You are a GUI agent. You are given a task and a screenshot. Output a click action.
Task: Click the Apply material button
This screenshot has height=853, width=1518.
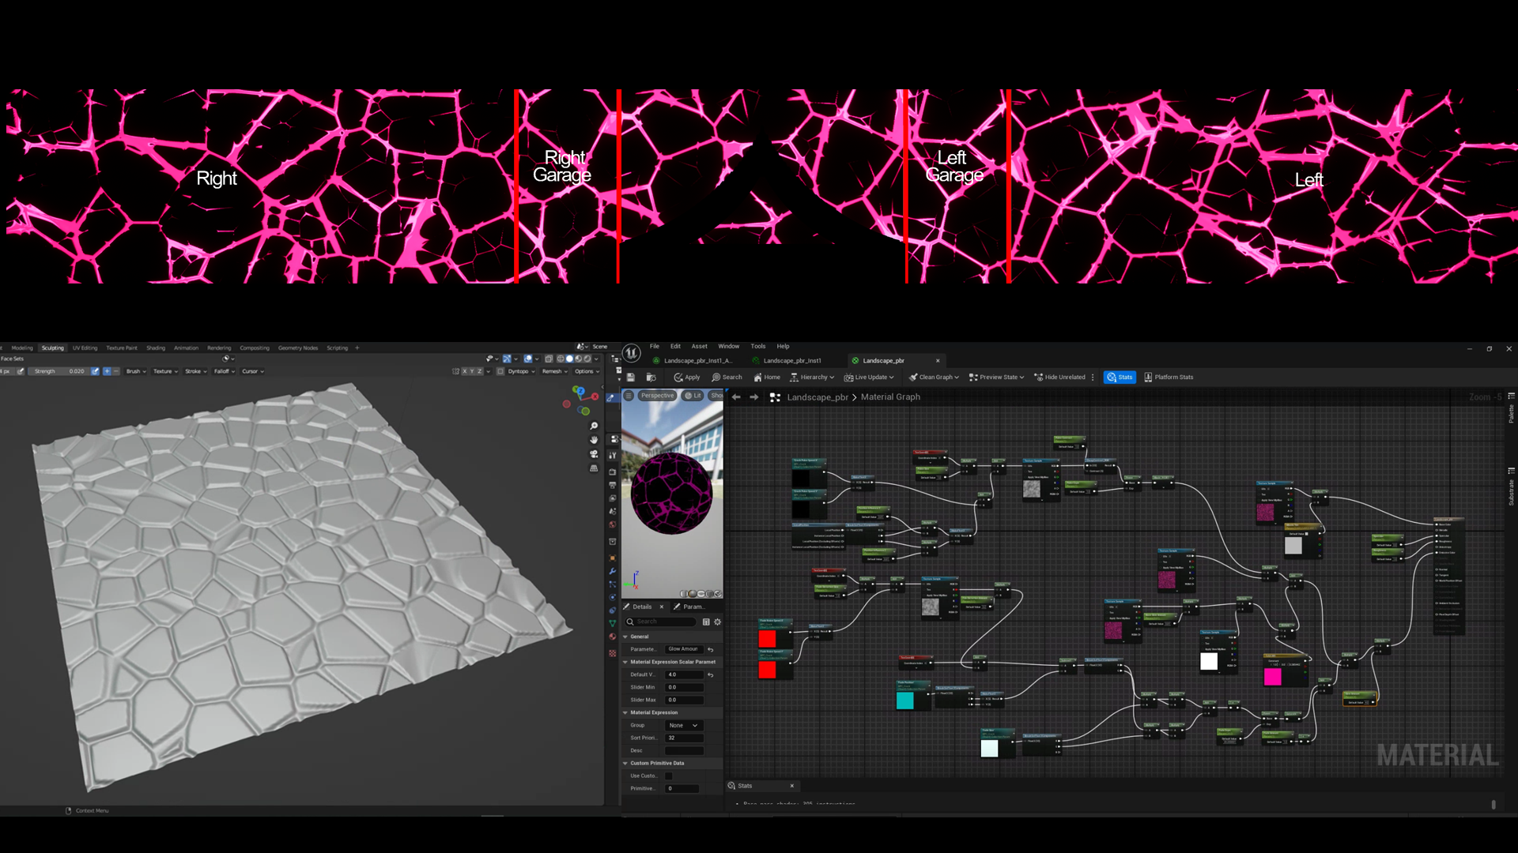point(686,377)
